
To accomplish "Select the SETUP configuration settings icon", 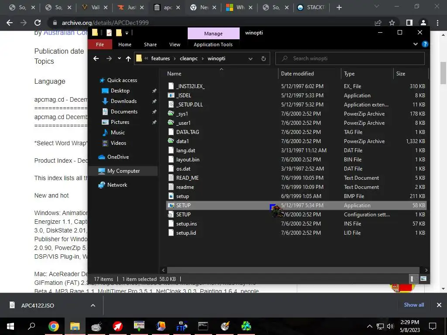I will (171, 214).
